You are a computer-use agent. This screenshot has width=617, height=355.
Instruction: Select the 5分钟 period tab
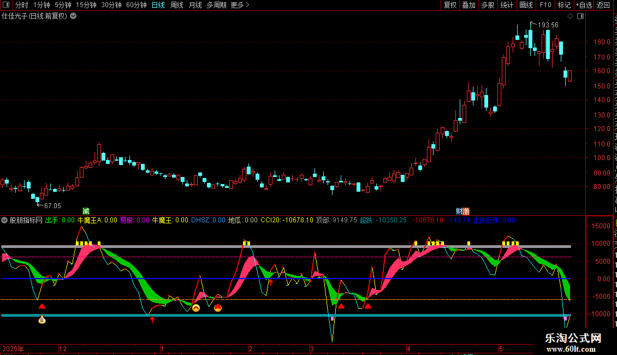tap(63, 5)
